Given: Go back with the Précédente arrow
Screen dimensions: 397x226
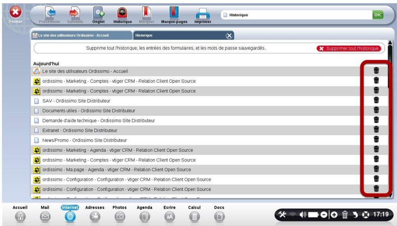Looking at the screenshot, I should point(50,13).
